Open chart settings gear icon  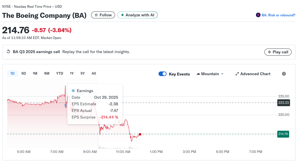click(284, 74)
